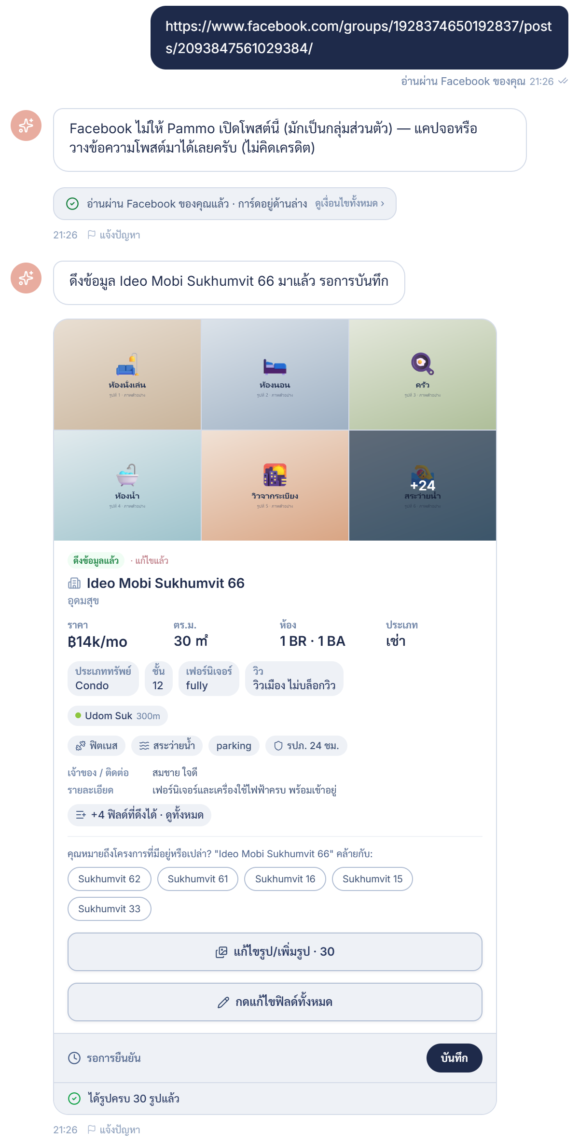
Task: Click the Pammo assistant avatar beside the Facebook error message
Action: point(26,125)
